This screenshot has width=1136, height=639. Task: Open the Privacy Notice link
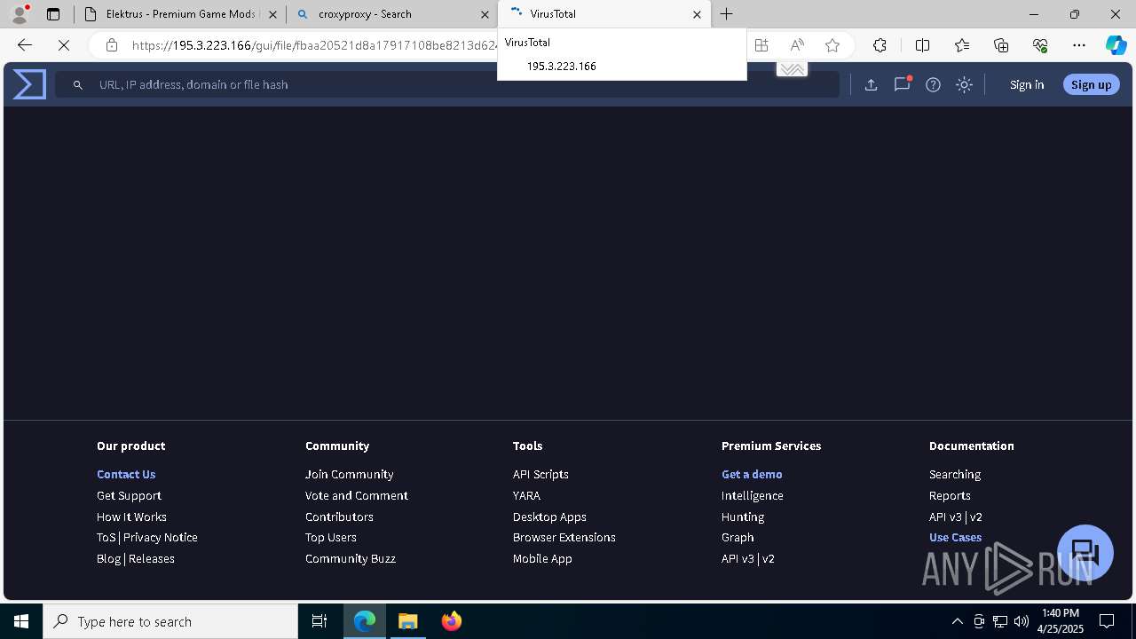[x=161, y=537]
